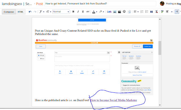This screenshot has height=110, width=181.
Task: Redo the last undone edit
Action: point(35,12)
